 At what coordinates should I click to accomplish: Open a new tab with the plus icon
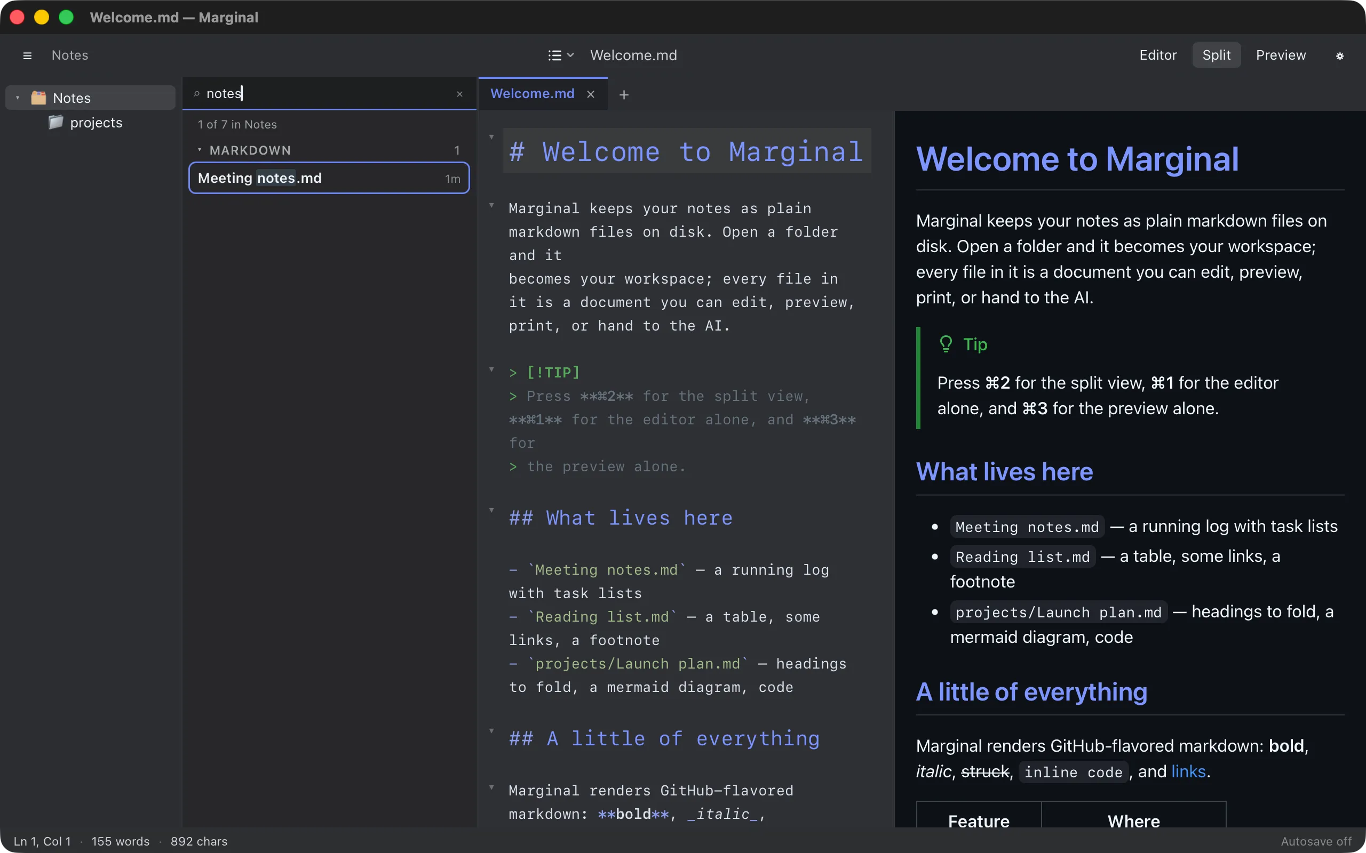(x=624, y=95)
